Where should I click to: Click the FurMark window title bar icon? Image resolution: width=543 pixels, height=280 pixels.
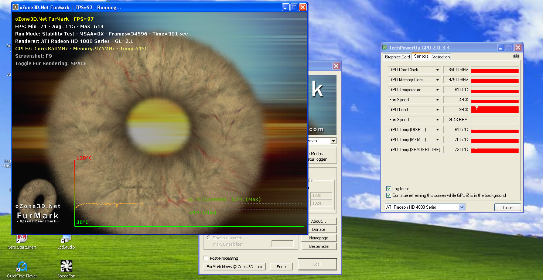[x=15, y=7]
